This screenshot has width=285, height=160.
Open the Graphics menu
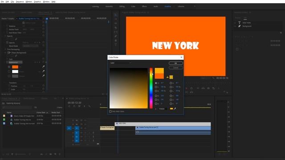pyautogui.click(x=37, y=2)
